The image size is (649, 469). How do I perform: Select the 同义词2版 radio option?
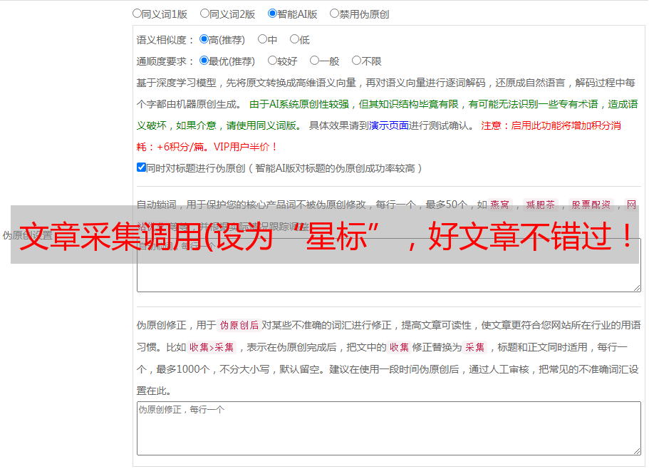204,14
